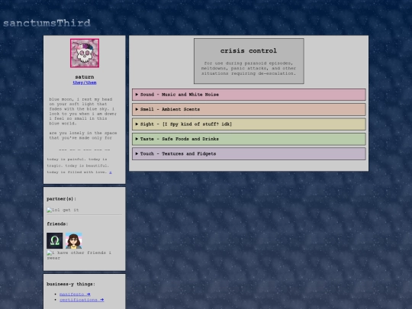Click the broken 'i have other friends' image
The height and width of the screenshot is (309, 412).
pos(79,255)
